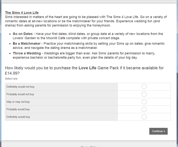Click the 'Probably would buy' row label

[18, 109]
